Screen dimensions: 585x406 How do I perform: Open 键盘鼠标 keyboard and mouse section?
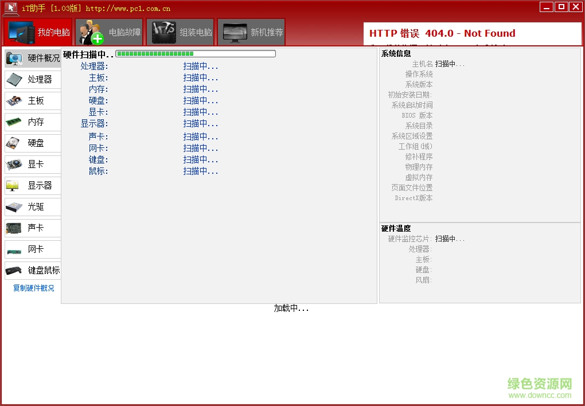[x=36, y=270]
